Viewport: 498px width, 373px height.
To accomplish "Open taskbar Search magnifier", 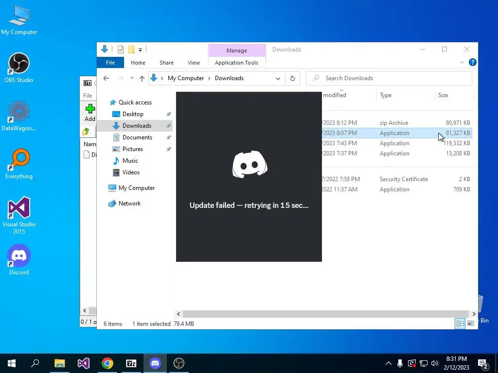I will [35, 363].
